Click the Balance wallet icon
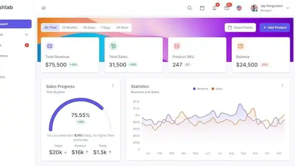Viewport: 295px width, 166px height. 241,46
